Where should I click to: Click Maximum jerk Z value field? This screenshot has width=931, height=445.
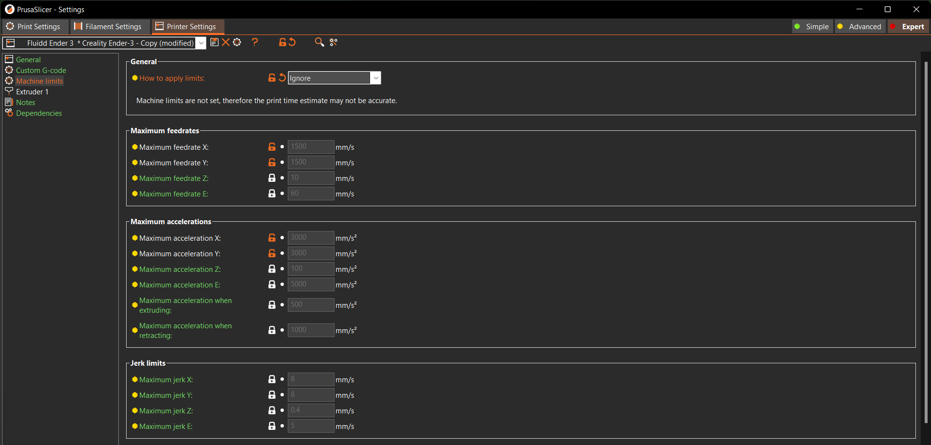(x=311, y=410)
